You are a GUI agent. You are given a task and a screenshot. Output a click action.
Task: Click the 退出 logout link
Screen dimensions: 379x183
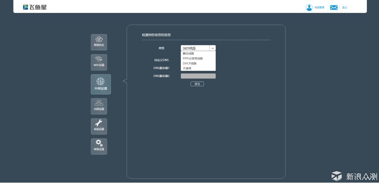345,8
